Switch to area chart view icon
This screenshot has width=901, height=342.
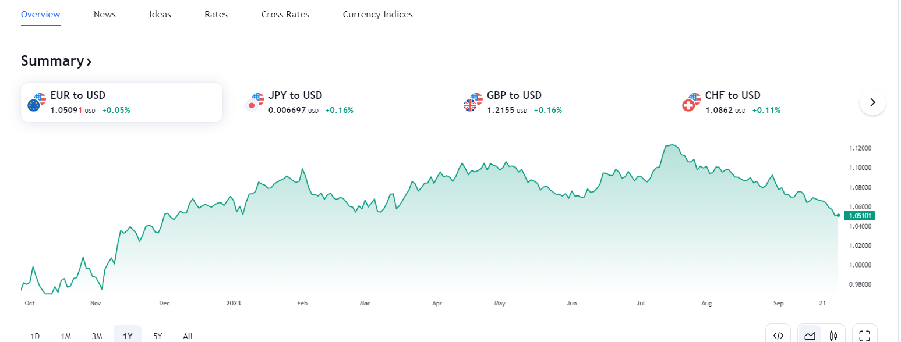810,335
